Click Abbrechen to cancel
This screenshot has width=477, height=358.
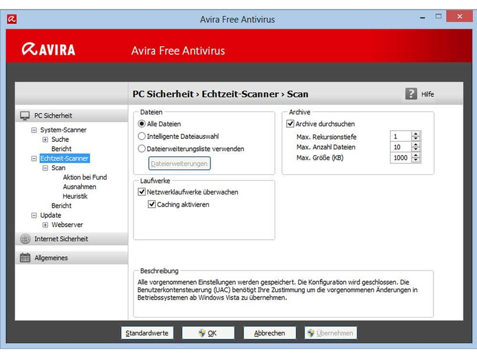click(270, 333)
